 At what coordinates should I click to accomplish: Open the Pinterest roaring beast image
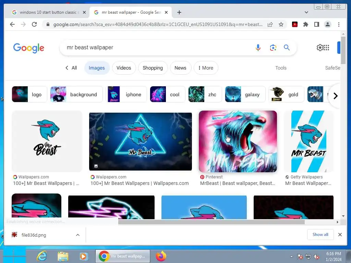tap(238, 141)
